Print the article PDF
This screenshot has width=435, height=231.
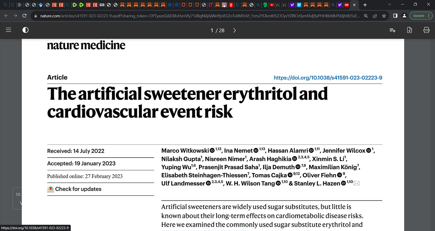click(426, 30)
